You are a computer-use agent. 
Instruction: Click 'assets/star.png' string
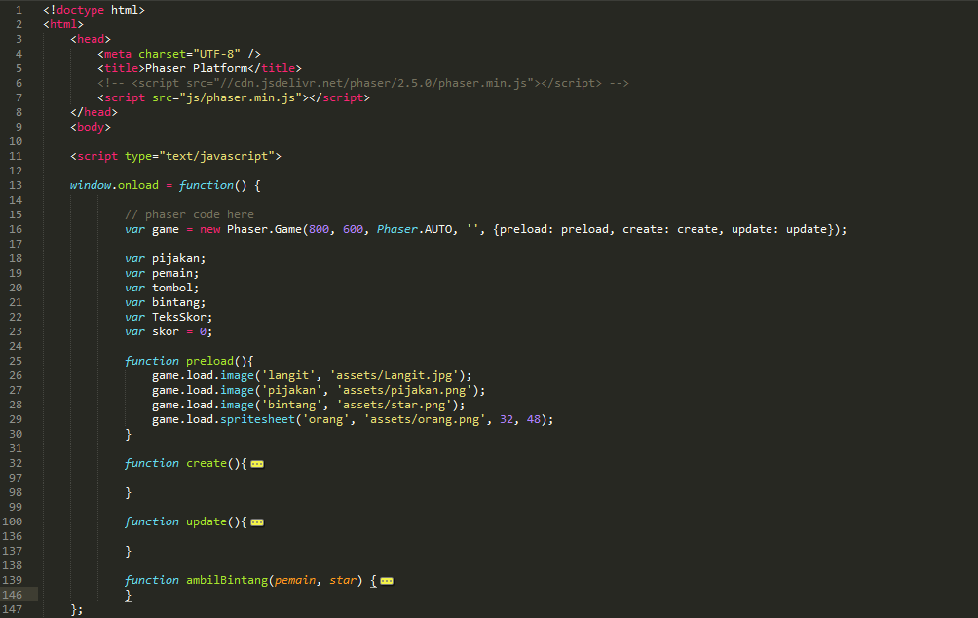395,405
